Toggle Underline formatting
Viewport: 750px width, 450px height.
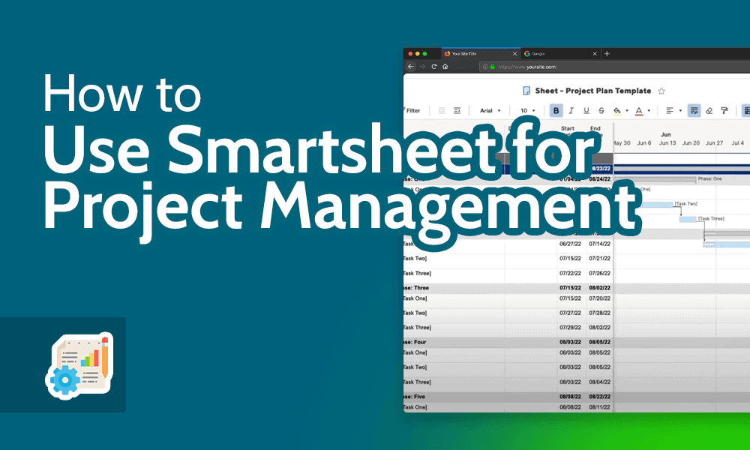[x=586, y=110]
